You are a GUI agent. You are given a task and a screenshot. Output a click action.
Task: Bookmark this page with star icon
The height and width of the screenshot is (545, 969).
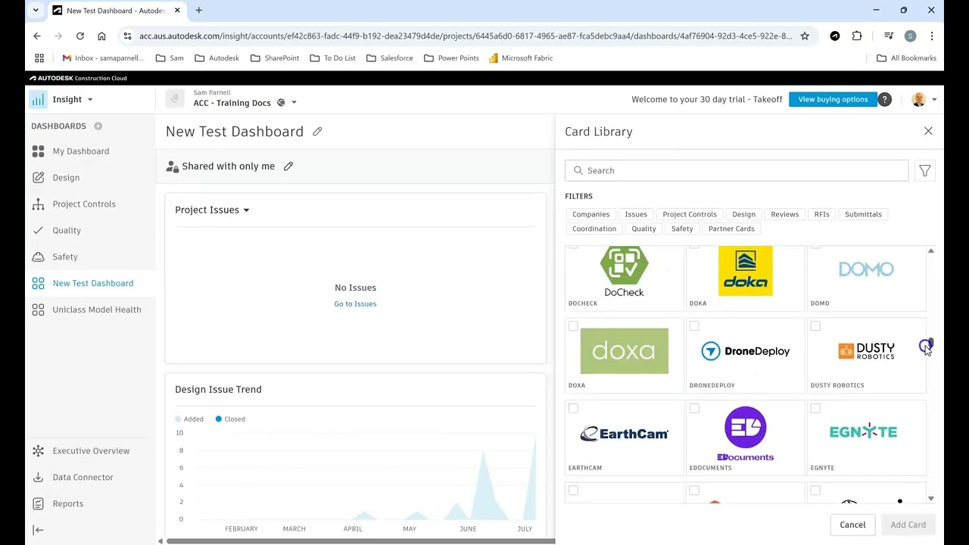805,36
